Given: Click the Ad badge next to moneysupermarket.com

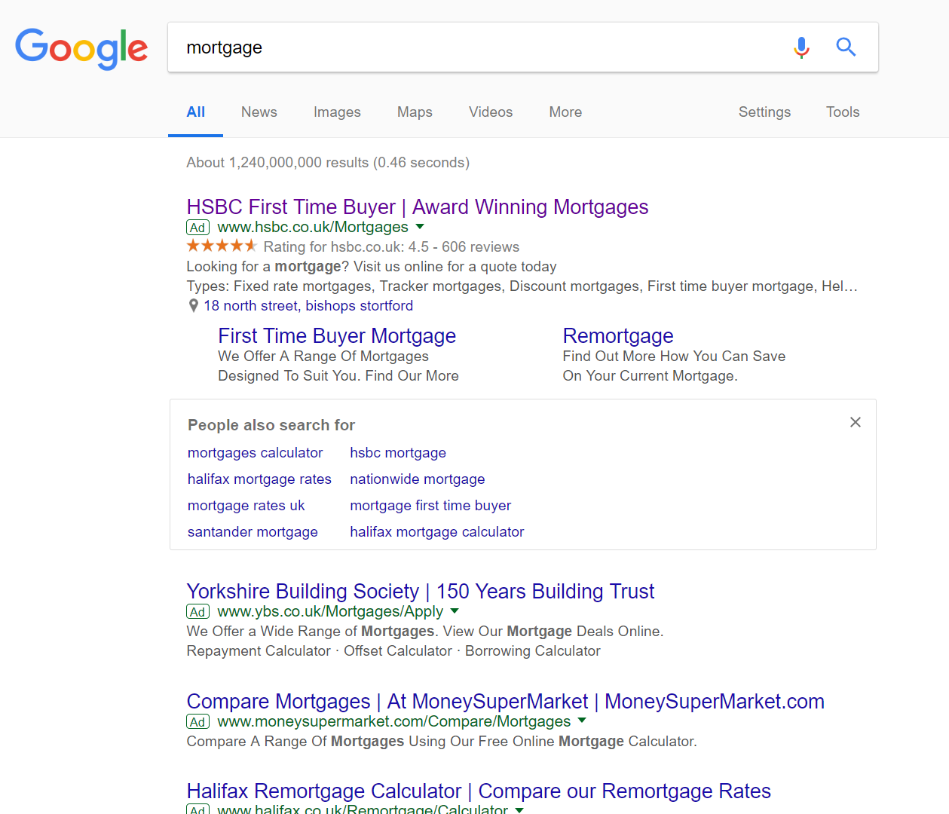Looking at the screenshot, I should pos(197,722).
